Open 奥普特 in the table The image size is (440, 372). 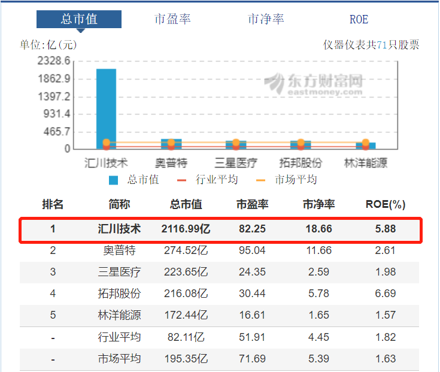click(x=119, y=250)
